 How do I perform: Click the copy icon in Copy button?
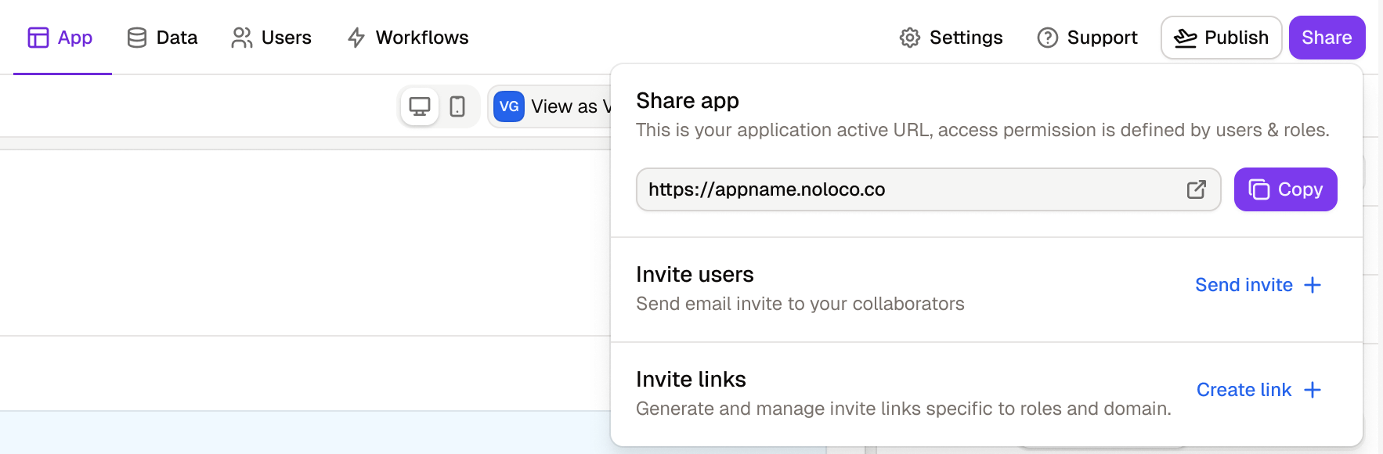(1259, 189)
